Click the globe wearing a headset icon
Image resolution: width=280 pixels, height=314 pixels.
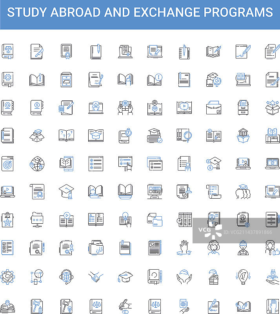66,276
